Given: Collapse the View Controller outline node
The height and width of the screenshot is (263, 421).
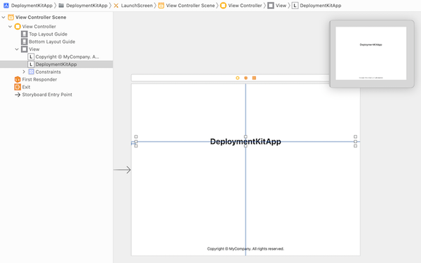Looking at the screenshot, I should point(11,27).
